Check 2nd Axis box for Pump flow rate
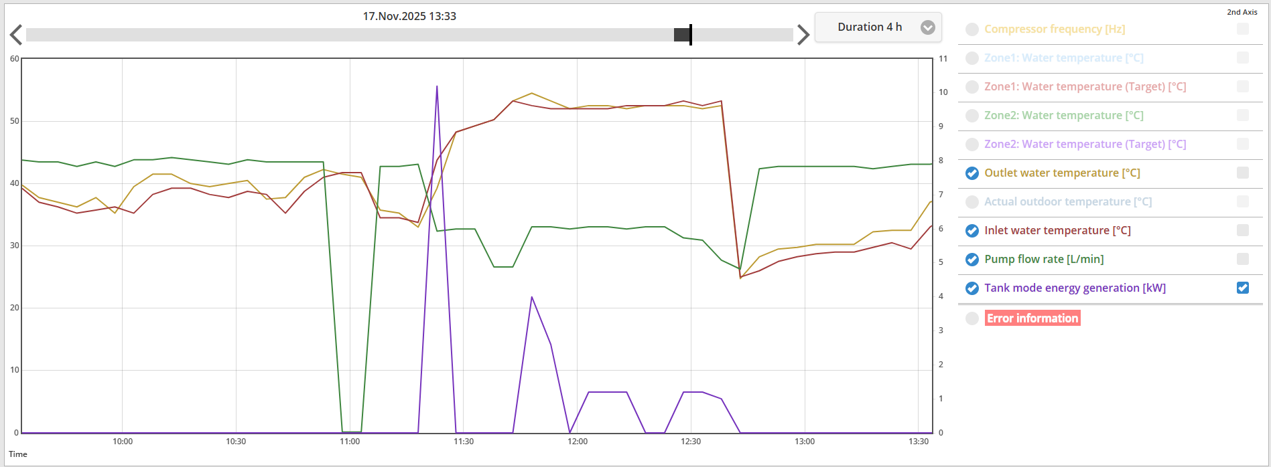The height and width of the screenshot is (467, 1271). (x=1242, y=259)
